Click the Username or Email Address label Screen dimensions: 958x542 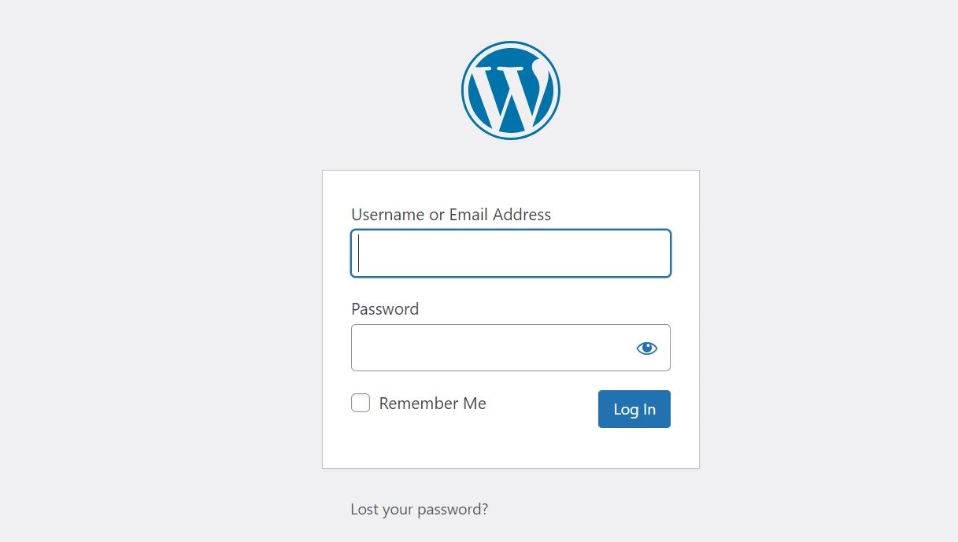click(451, 215)
